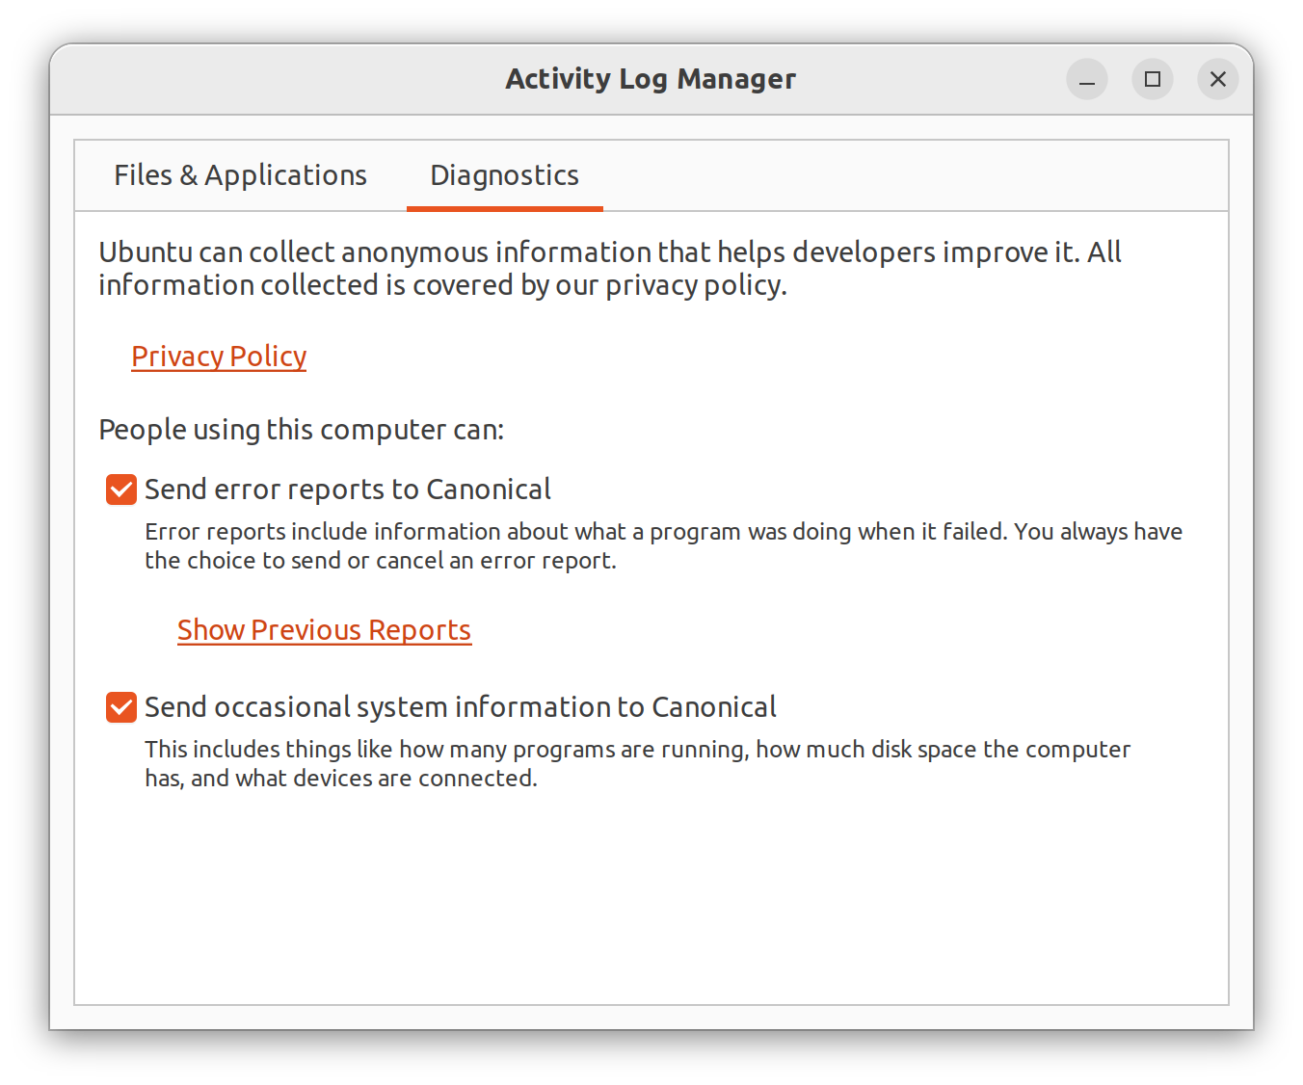This screenshot has width=1303, height=1085.
Task: Open the Privacy Policy link
Action: click(x=219, y=357)
